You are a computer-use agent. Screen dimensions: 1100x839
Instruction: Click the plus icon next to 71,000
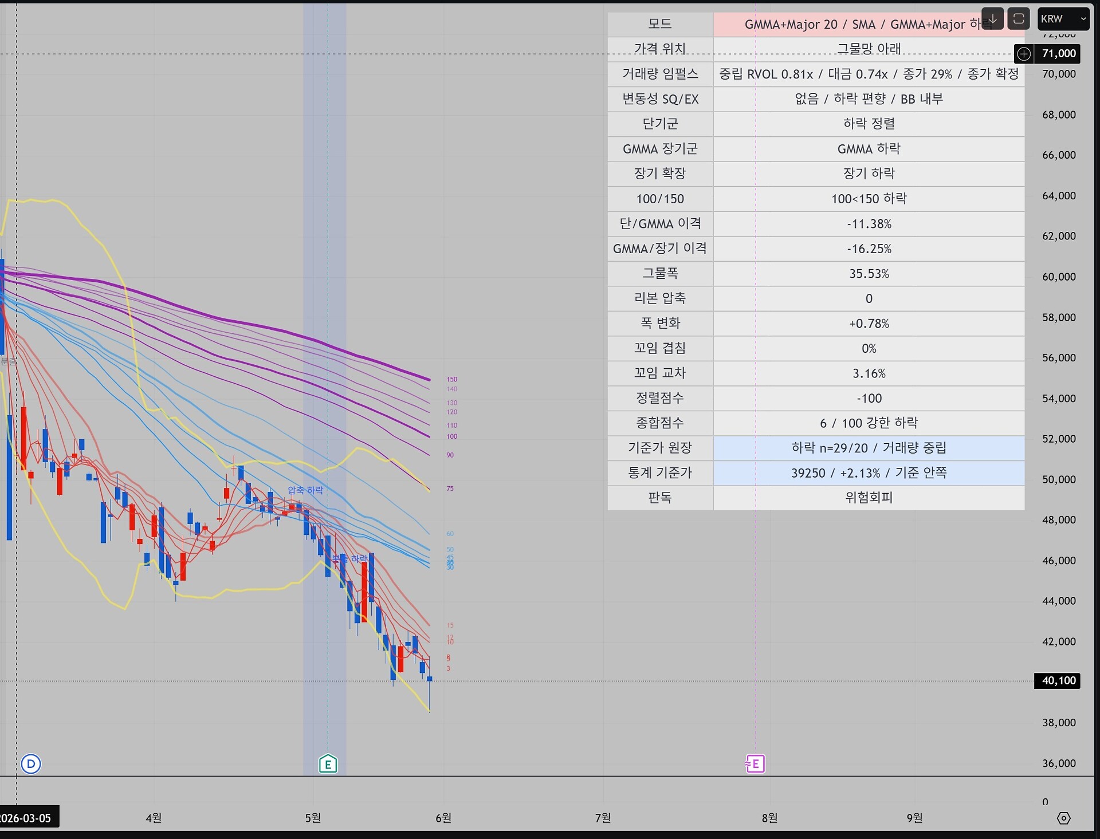click(x=1024, y=54)
